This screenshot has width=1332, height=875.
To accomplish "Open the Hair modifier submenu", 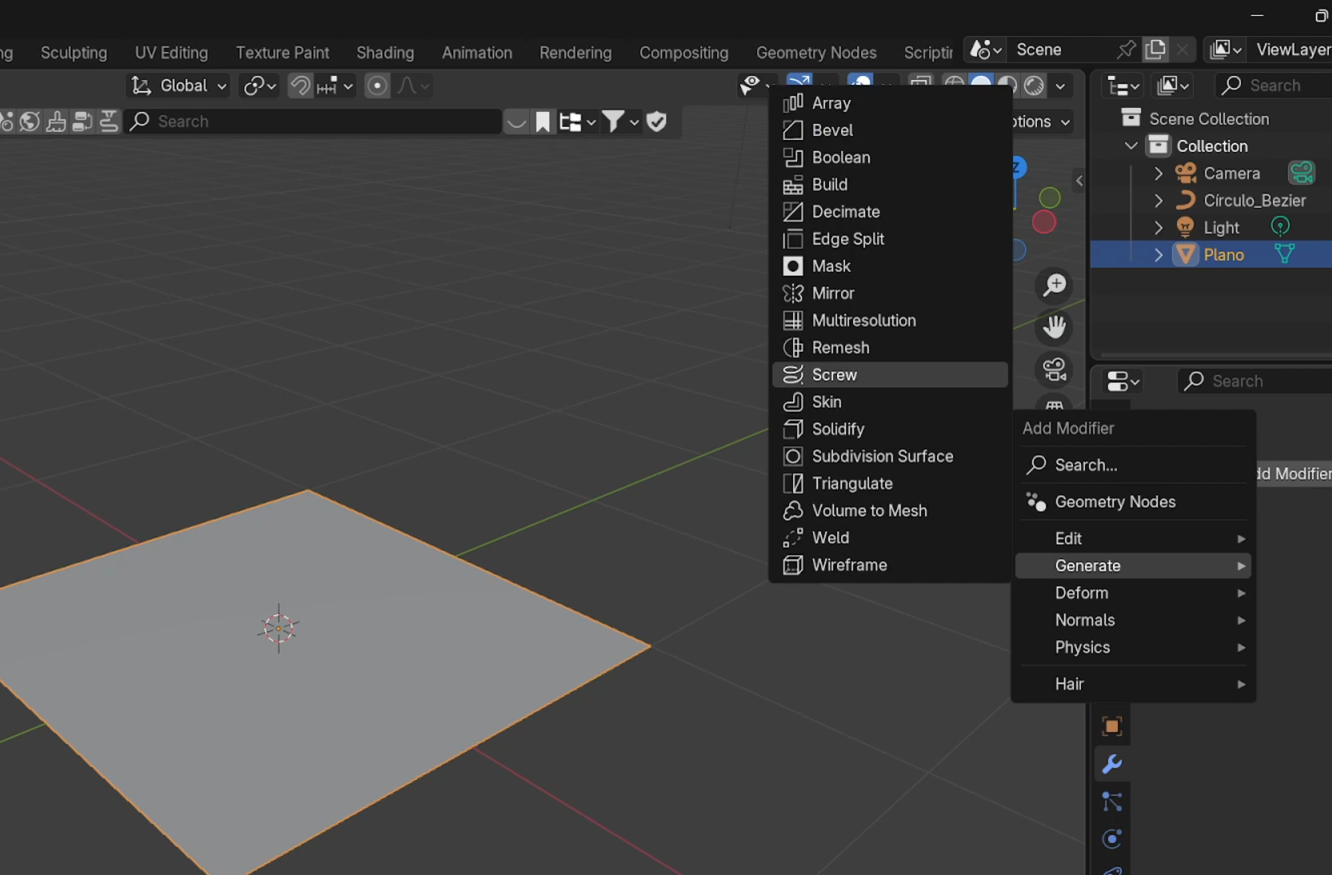I will (1133, 684).
